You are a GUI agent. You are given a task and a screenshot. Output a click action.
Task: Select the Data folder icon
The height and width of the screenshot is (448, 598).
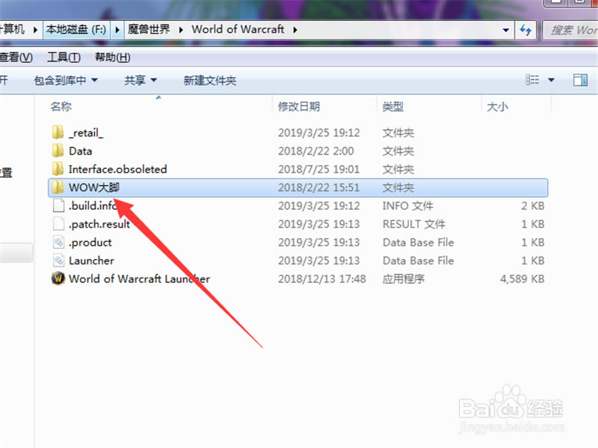(x=58, y=151)
